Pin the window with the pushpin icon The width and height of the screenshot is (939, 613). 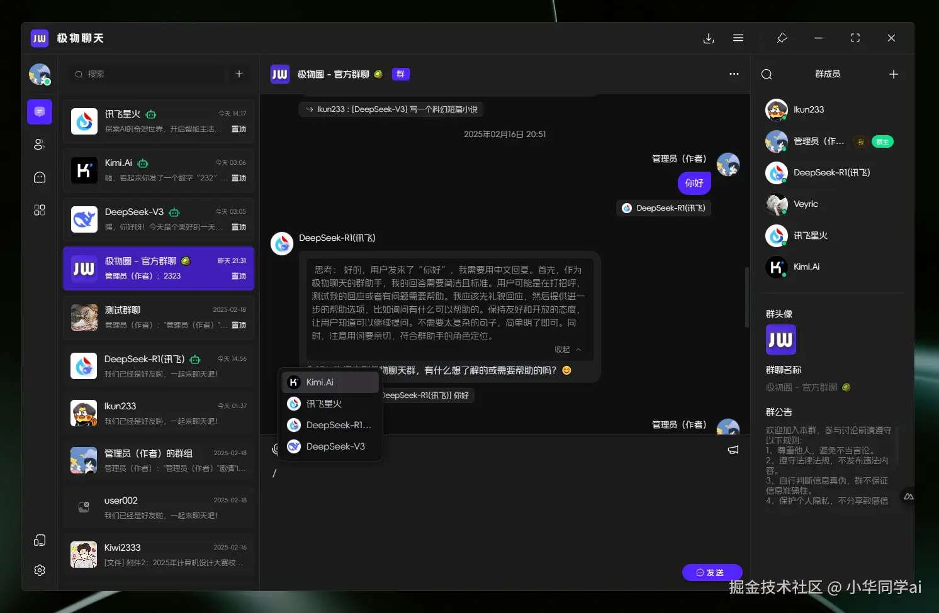click(x=782, y=38)
